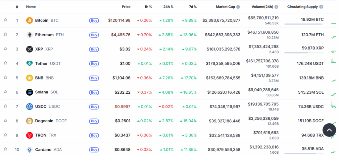Click Bitcoin's circulating supply progress bar
Screen dimensions: 339x156
(x=304, y=24)
